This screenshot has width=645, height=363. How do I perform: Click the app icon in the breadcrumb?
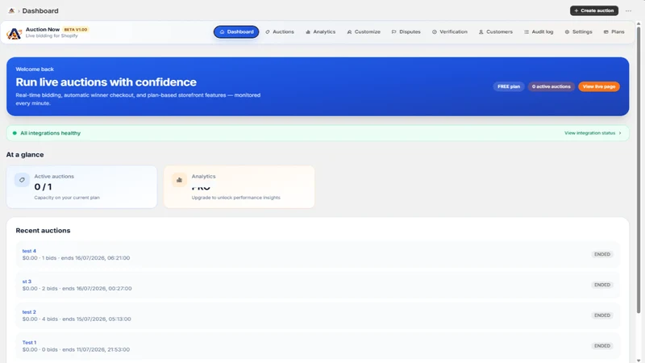(11, 10)
